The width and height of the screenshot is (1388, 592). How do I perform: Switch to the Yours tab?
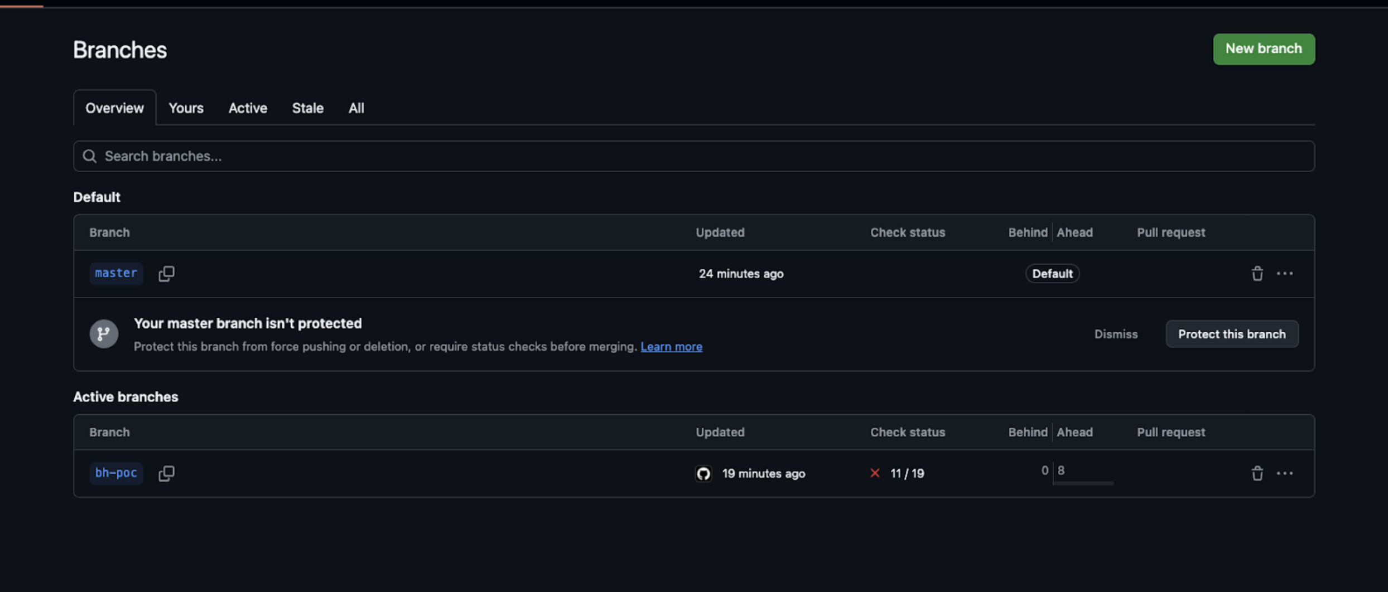tap(186, 108)
